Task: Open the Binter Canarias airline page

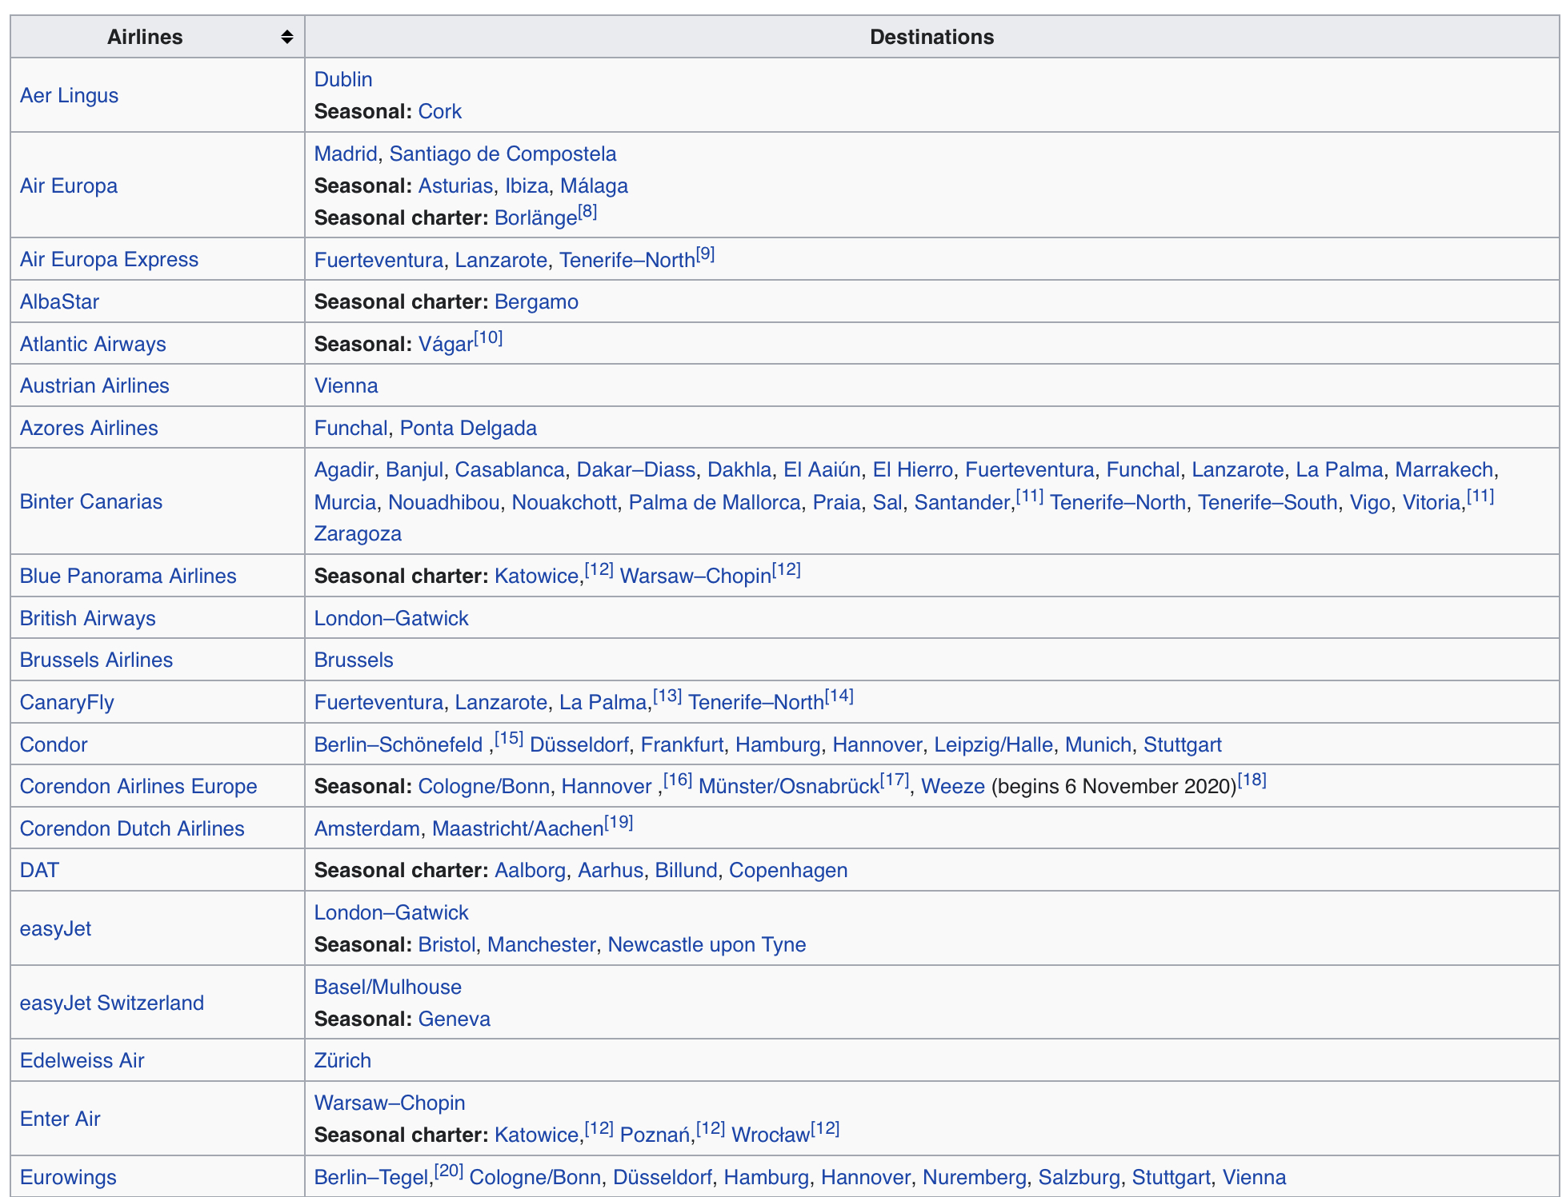Action: pos(90,501)
